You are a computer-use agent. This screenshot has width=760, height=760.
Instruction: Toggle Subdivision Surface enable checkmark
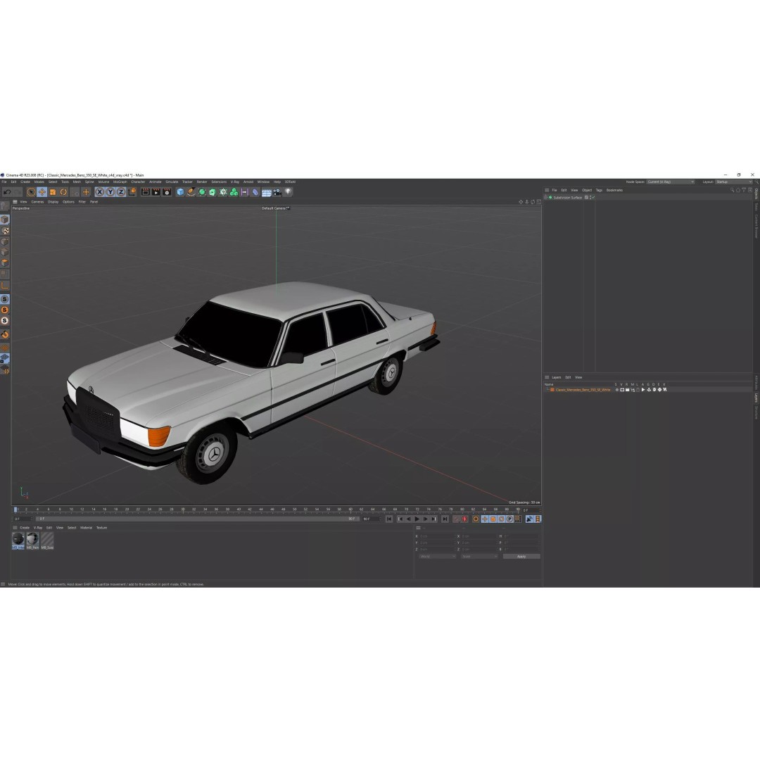(593, 197)
